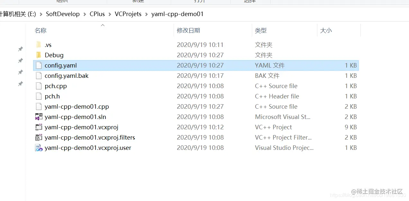Navigate to SoftDevelop via breadcrumb link
This screenshot has height=201, width=409.
(63, 14)
